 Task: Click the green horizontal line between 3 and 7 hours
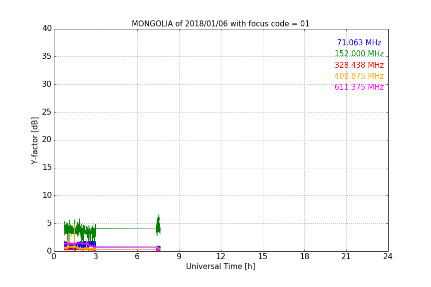pyautogui.click(x=126, y=229)
